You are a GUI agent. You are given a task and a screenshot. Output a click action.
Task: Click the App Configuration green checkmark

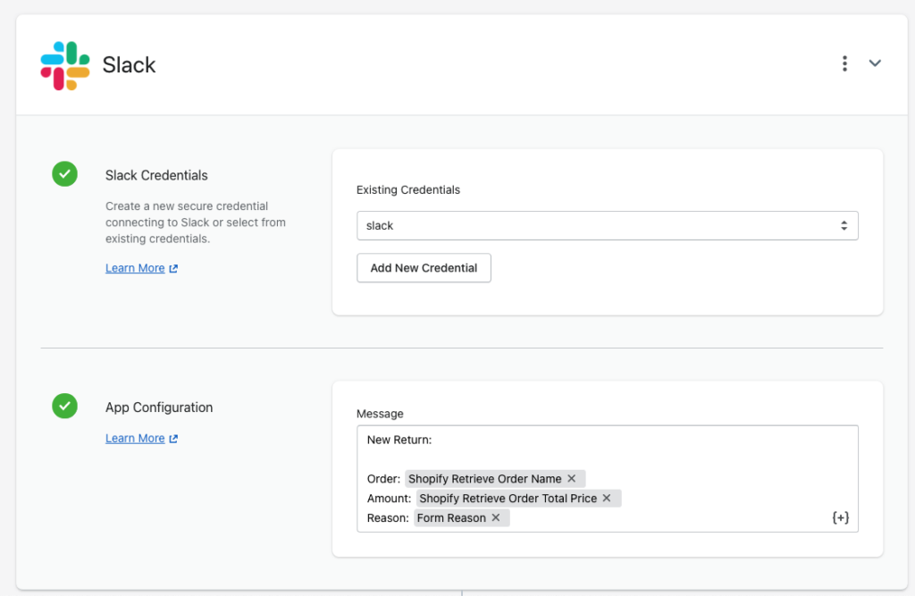(x=64, y=406)
